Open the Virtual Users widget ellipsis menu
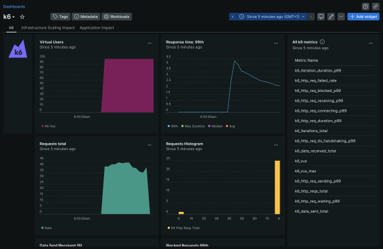 149,43
